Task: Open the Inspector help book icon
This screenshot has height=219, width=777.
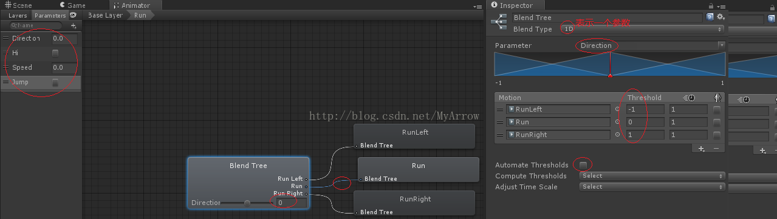Action: (x=710, y=18)
